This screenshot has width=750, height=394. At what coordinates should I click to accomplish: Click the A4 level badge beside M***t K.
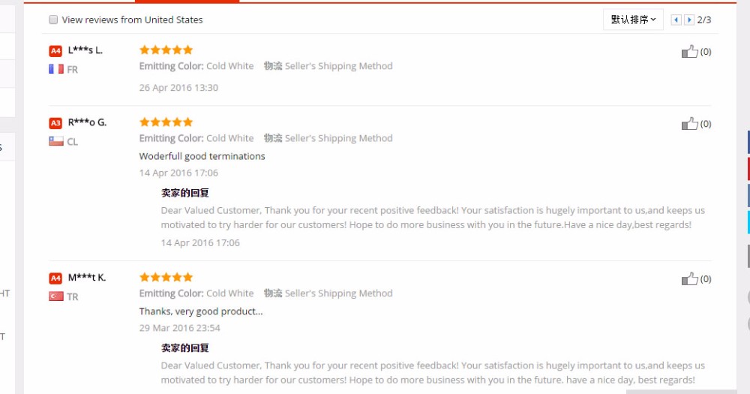55,278
